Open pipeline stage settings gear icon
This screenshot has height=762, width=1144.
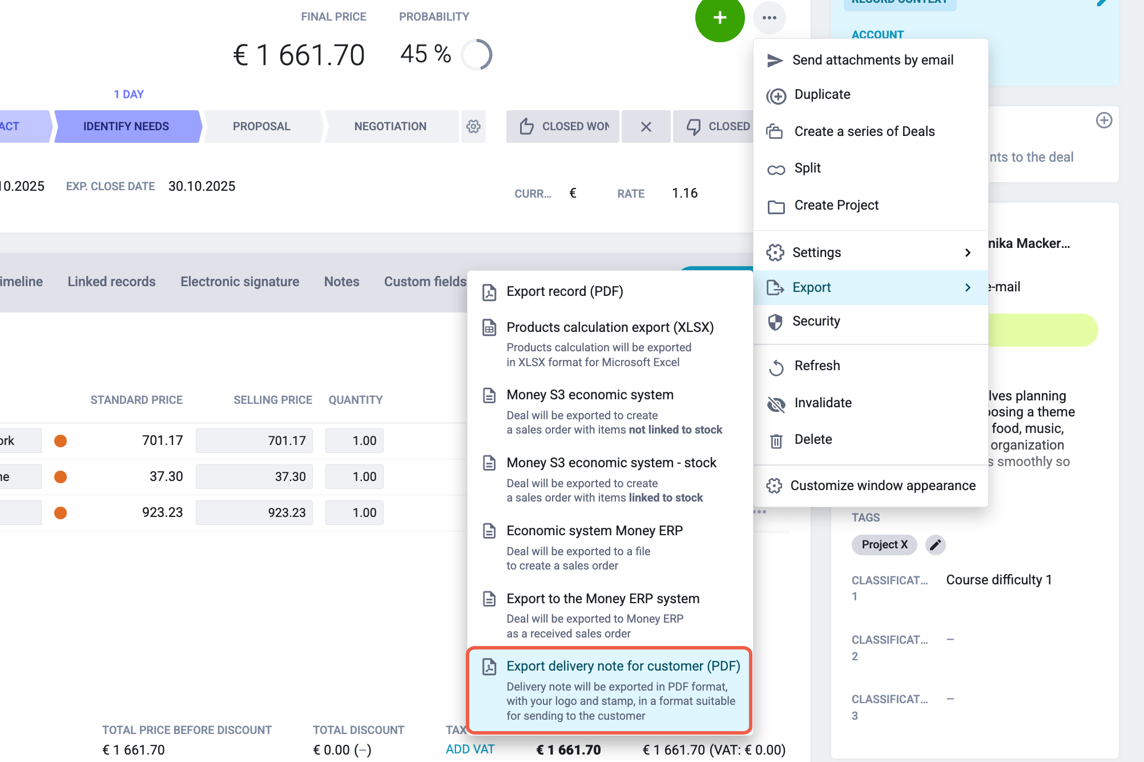click(x=473, y=126)
